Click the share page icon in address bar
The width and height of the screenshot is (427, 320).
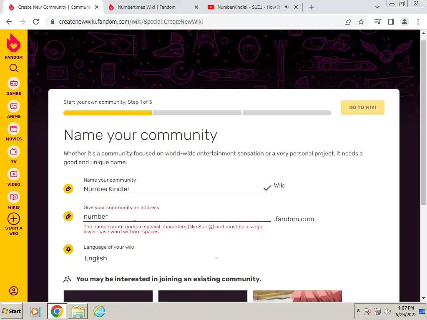pos(348,22)
